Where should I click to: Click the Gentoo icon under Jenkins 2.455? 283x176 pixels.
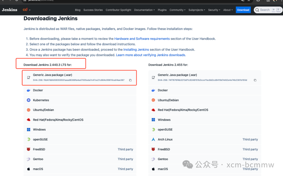tap(153, 159)
